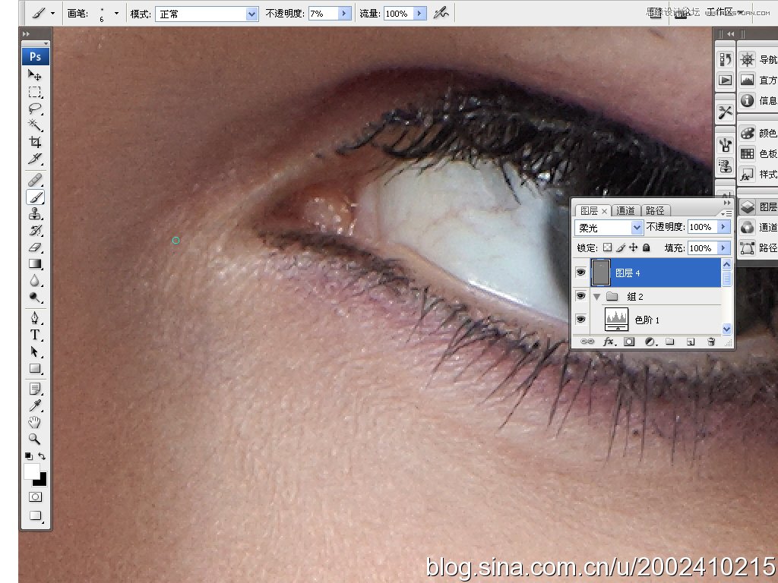Select the Eraser tool
This screenshot has height=583, width=778.
click(35, 247)
